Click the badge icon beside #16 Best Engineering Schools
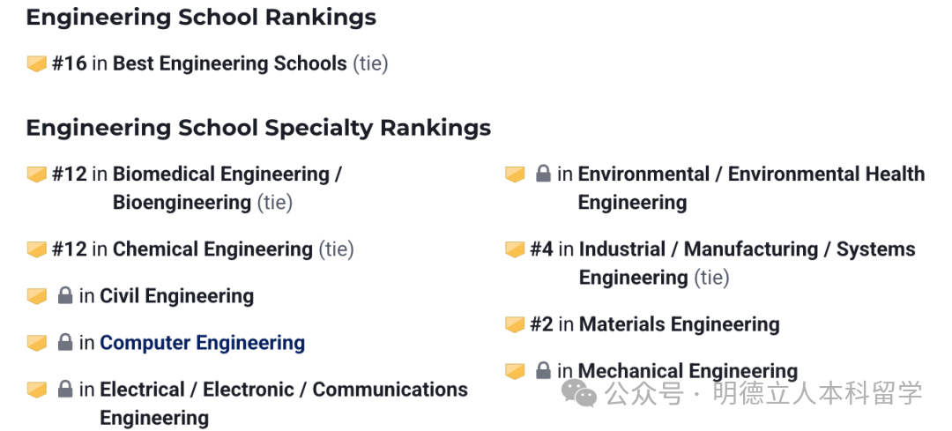Image resolution: width=952 pixels, height=431 pixels. click(37, 63)
